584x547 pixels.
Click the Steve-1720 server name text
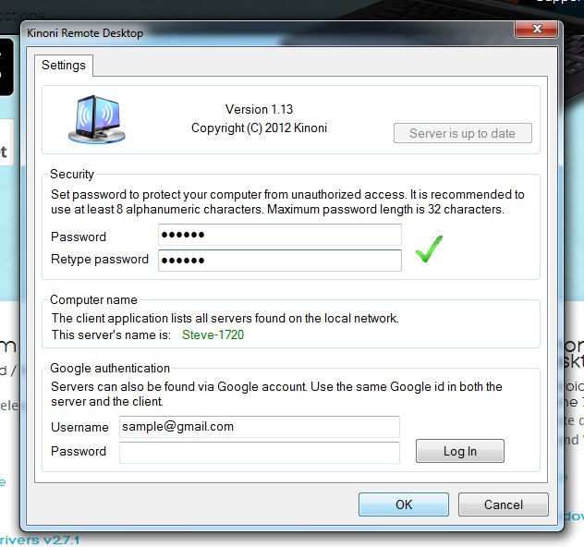[213, 334]
